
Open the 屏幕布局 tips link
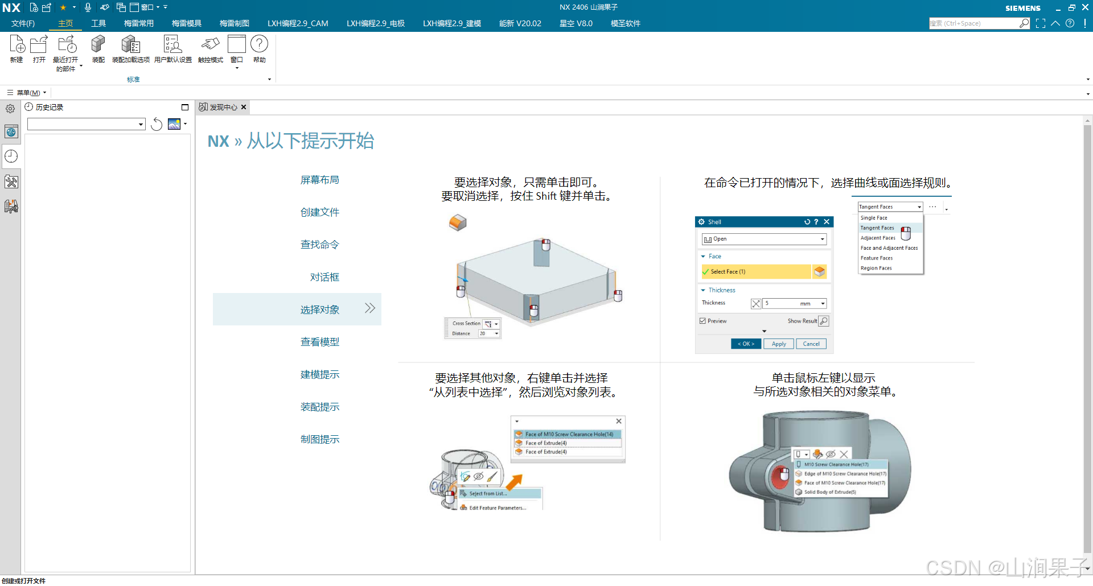(320, 180)
